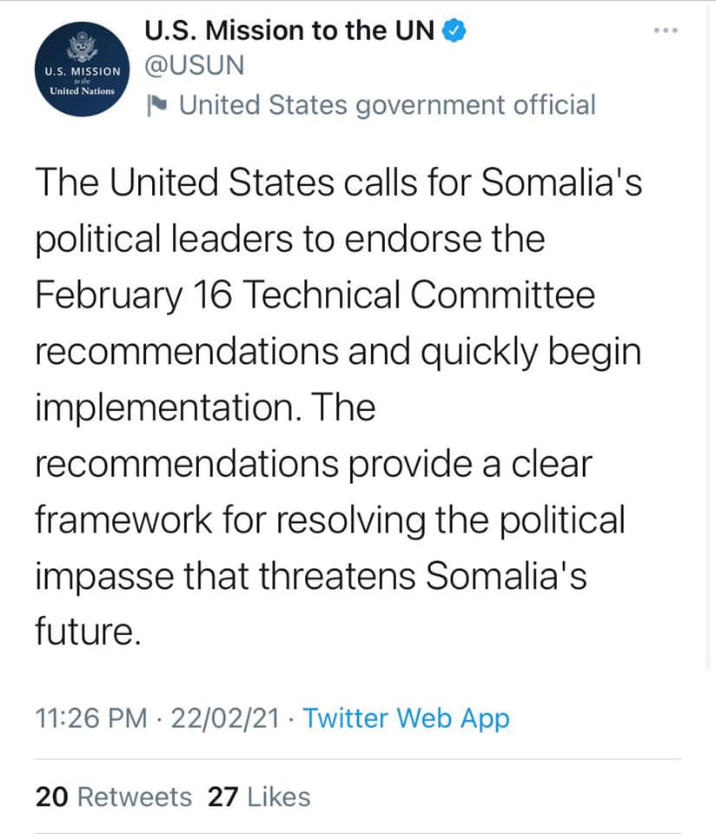Click the February 16 Technical Committee text
The height and width of the screenshot is (834, 716).
point(315,295)
